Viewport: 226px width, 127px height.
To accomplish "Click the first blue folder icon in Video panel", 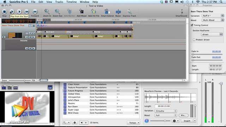I will [4, 87].
